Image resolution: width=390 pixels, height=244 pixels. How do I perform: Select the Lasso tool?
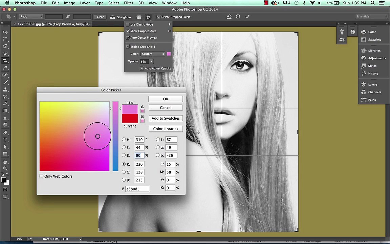click(5, 46)
